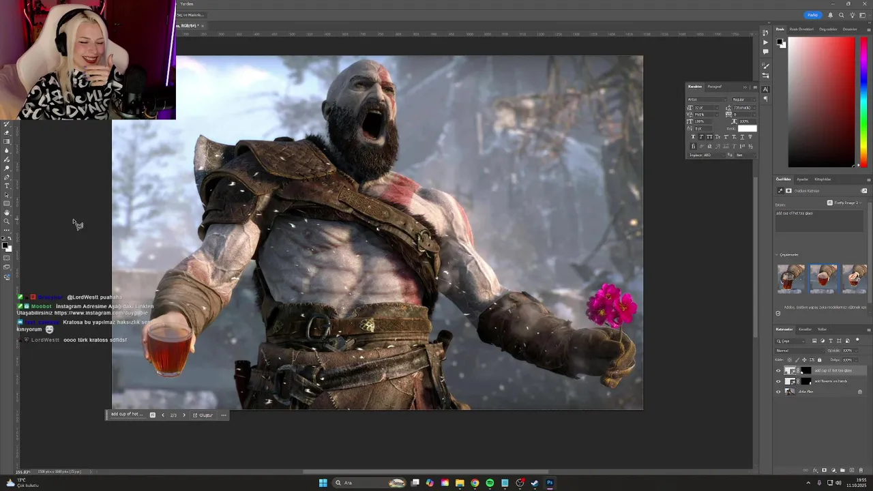Image resolution: width=873 pixels, height=491 pixels.
Task: Add a layer mask icon
Action: [x=824, y=471]
